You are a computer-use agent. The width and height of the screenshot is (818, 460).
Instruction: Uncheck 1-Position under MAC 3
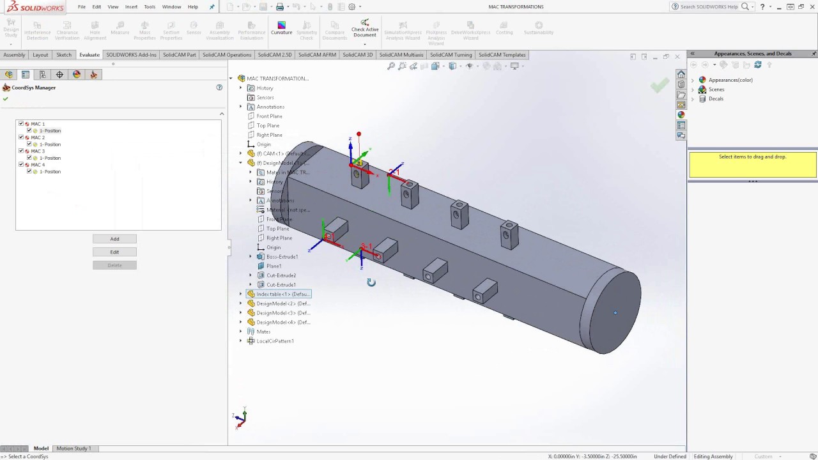coord(29,158)
